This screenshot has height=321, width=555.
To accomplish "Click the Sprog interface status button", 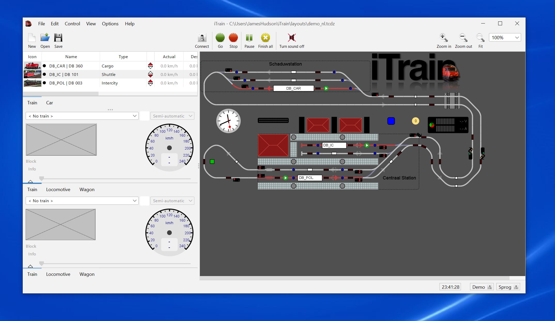I will [x=508, y=287].
